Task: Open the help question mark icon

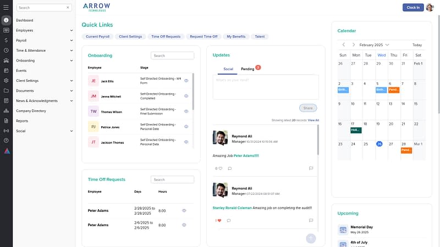Action: pos(6,141)
